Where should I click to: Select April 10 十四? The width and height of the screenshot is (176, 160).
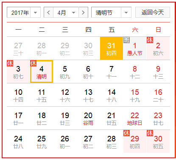point(18,95)
